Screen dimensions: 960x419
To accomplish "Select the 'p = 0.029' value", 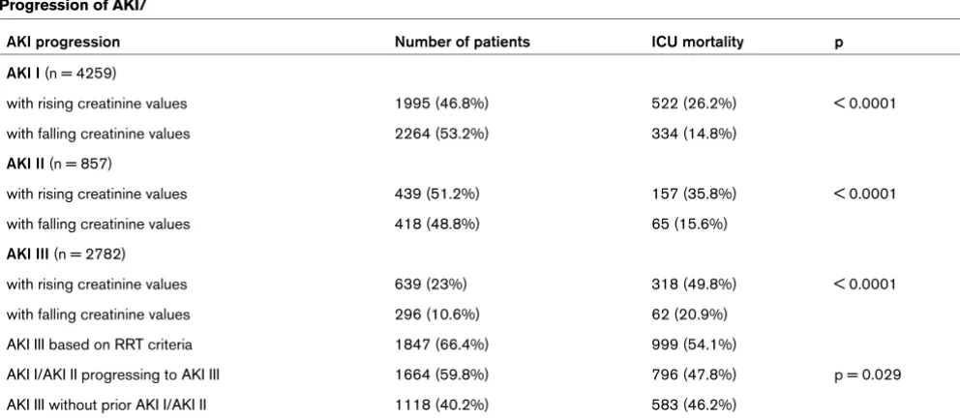I will click(x=867, y=374).
